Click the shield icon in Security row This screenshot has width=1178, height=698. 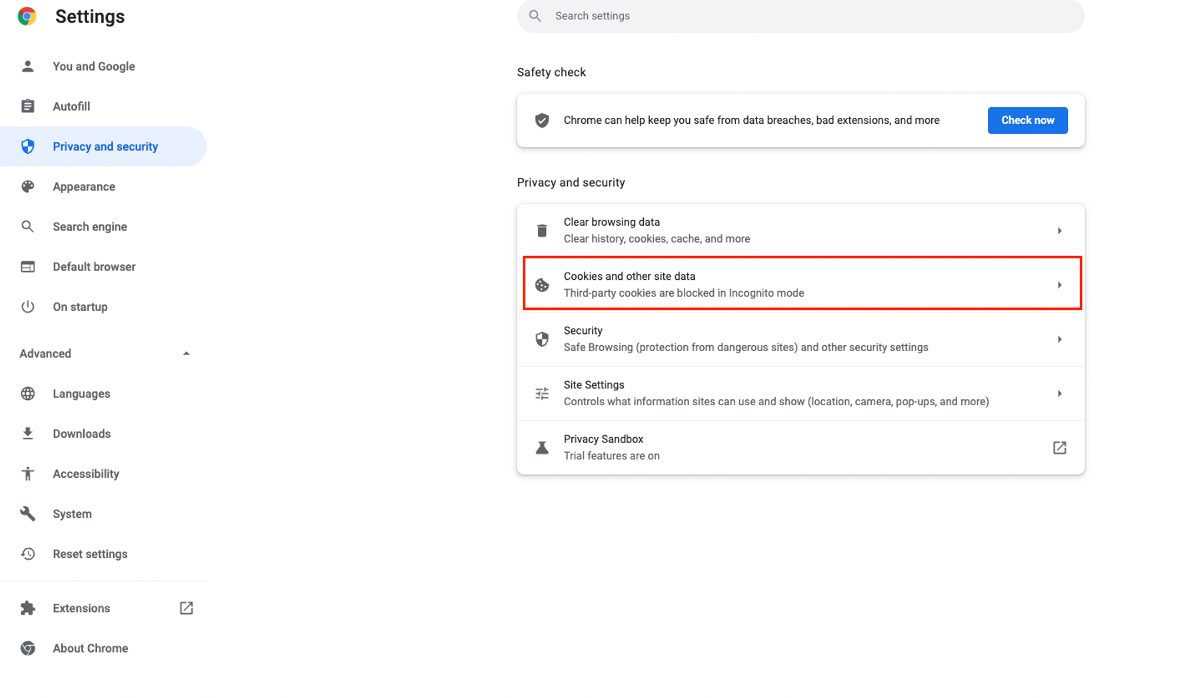(x=542, y=339)
